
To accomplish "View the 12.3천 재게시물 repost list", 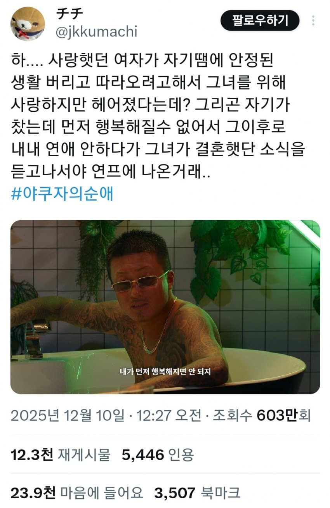I will [60, 454].
